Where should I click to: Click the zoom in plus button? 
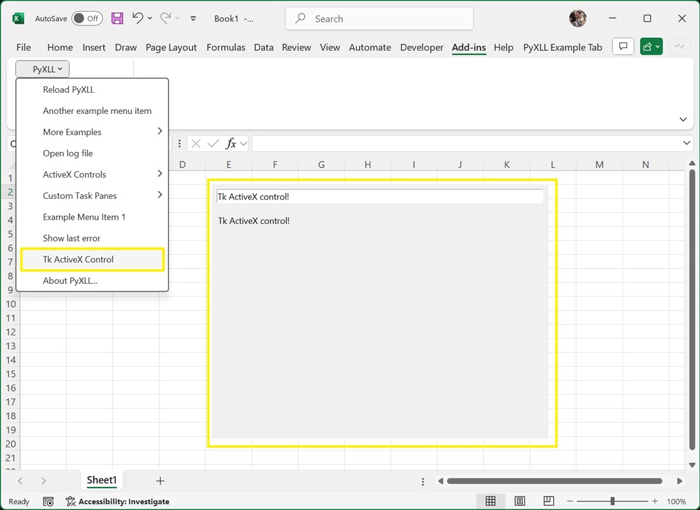(x=655, y=501)
